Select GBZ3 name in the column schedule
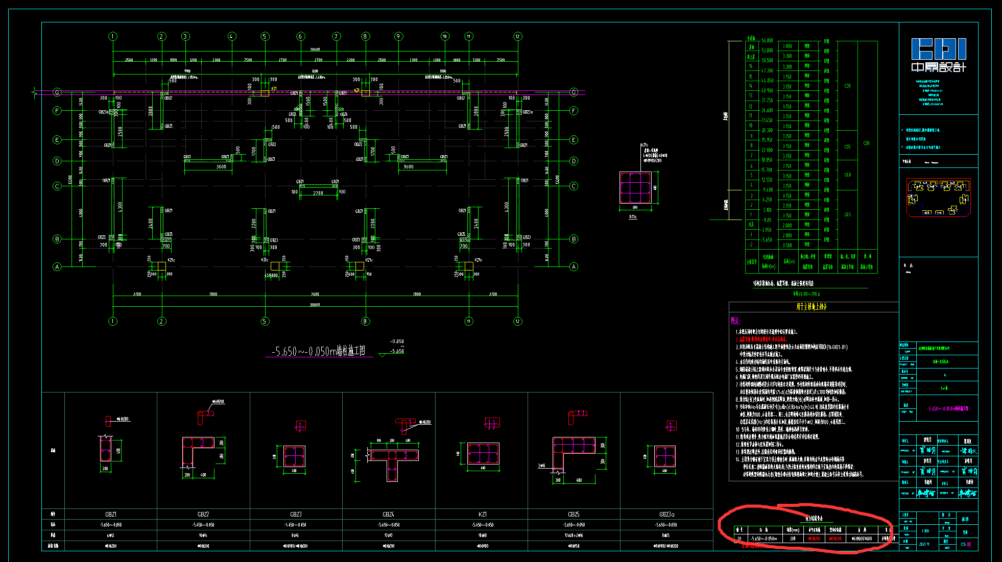The image size is (1002, 562). 296,515
